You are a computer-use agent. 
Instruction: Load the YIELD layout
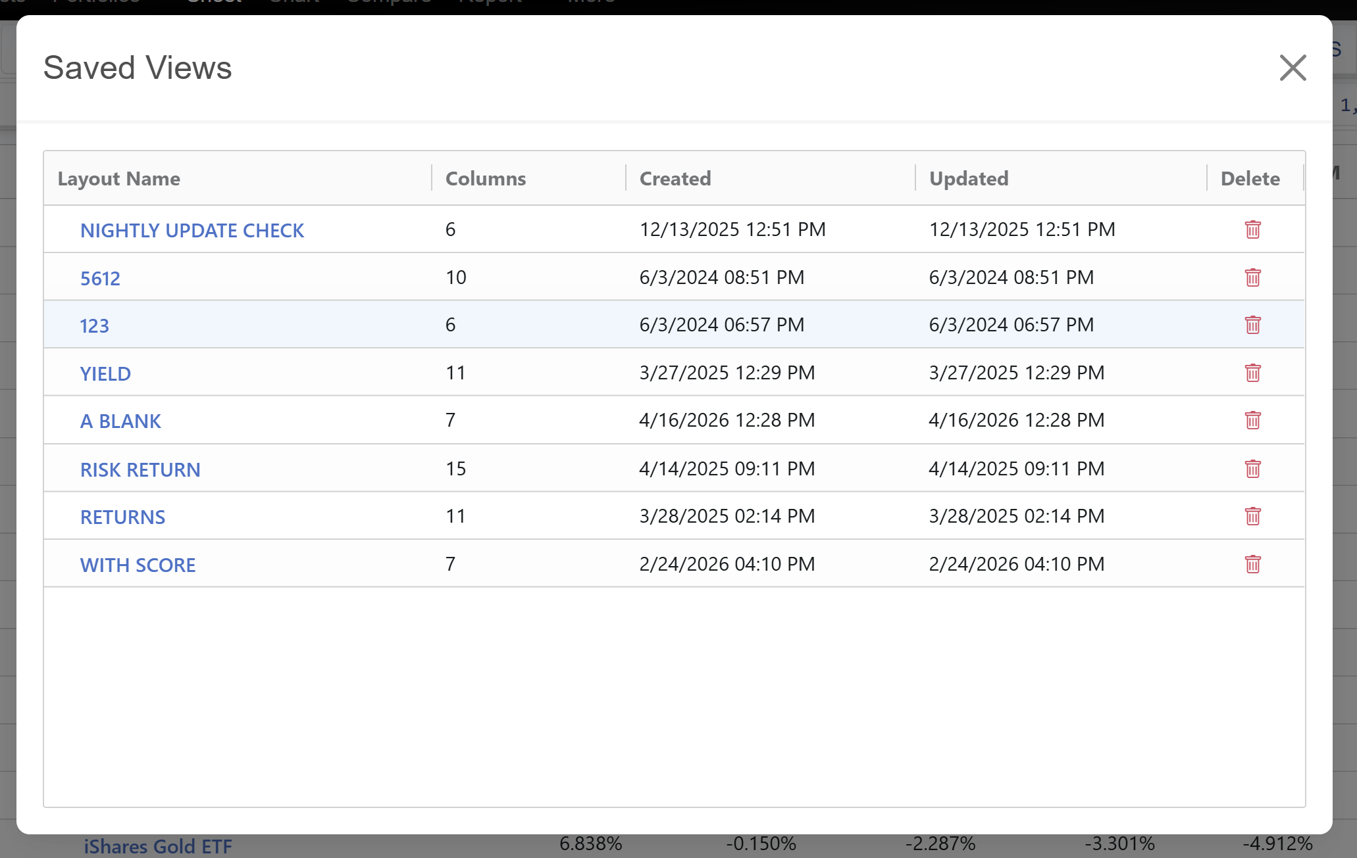[x=105, y=373]
